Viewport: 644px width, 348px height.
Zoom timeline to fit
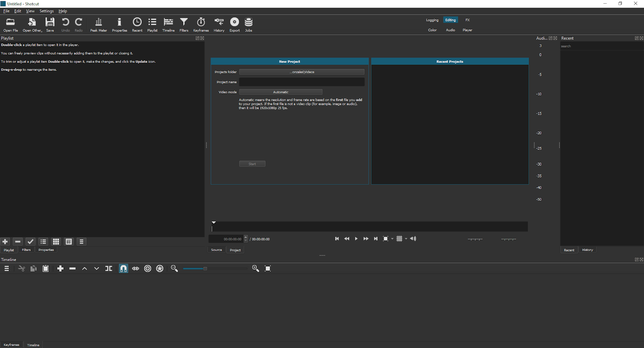pyautogui.click(x=268, y=268)
